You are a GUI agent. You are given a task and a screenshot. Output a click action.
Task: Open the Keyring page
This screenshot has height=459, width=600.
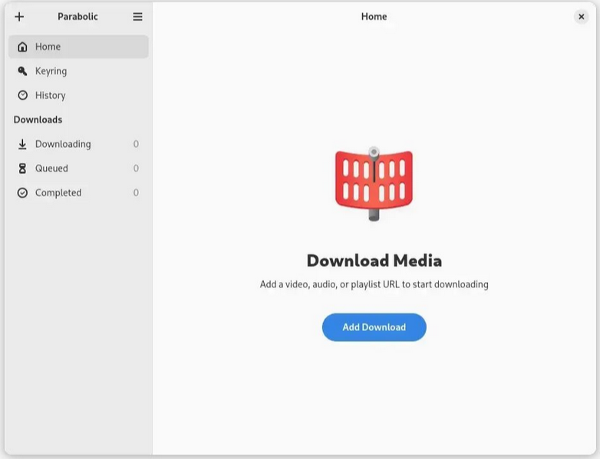tap(51, 71)
